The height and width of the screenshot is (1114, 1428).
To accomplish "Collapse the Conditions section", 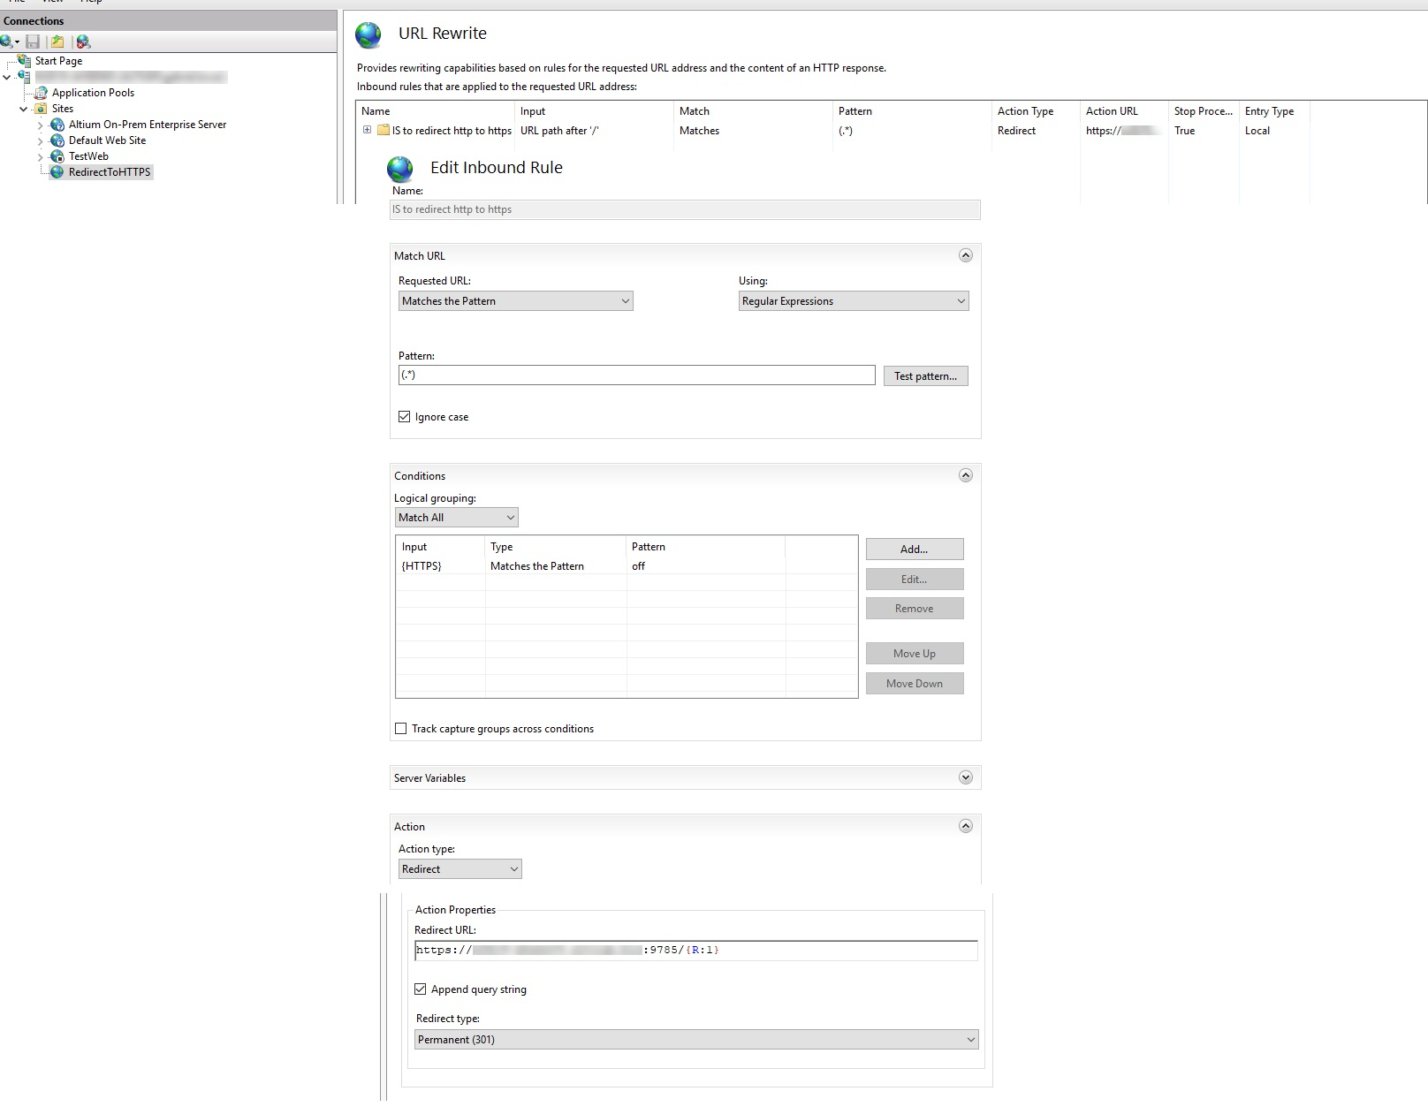I will [966, 475].
